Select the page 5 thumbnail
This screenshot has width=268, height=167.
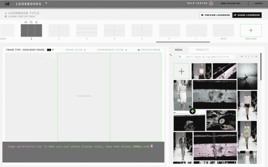(142, 30)
